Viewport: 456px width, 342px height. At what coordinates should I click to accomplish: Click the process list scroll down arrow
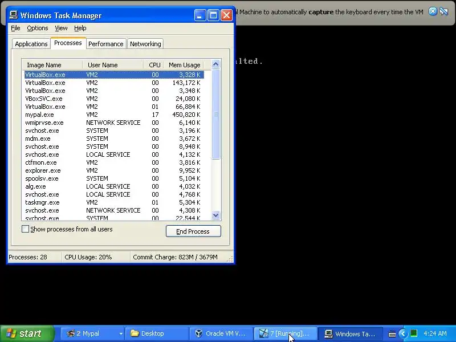[x=216, y=215]
